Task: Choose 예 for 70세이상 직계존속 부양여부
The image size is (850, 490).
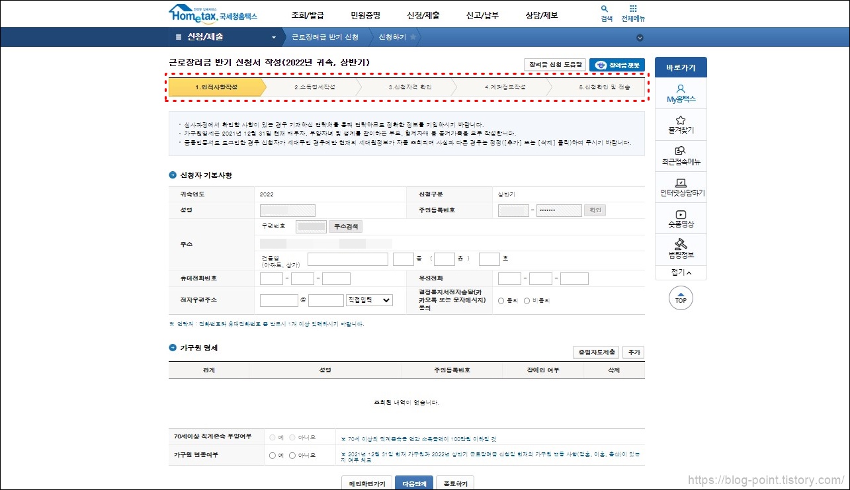Action: click(272, 437)
